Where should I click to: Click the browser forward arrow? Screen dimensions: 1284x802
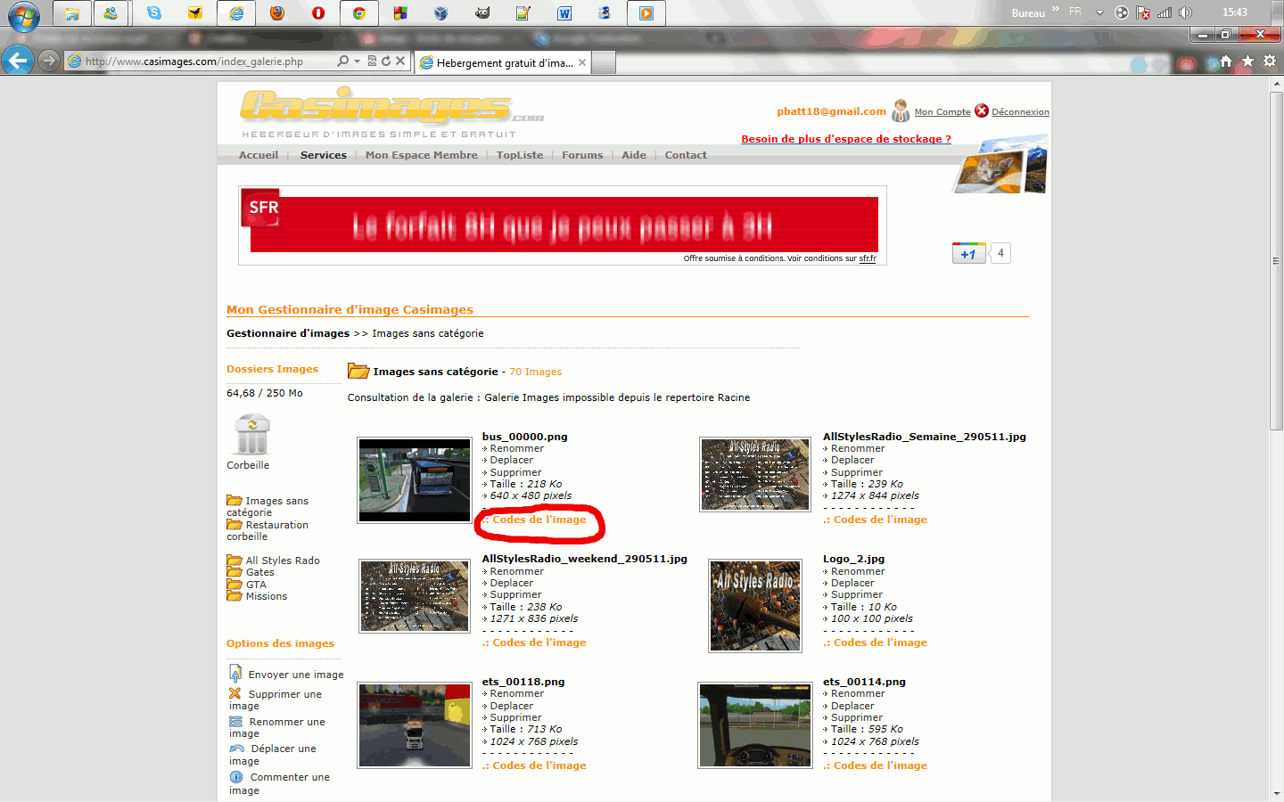tap(49, 61)
